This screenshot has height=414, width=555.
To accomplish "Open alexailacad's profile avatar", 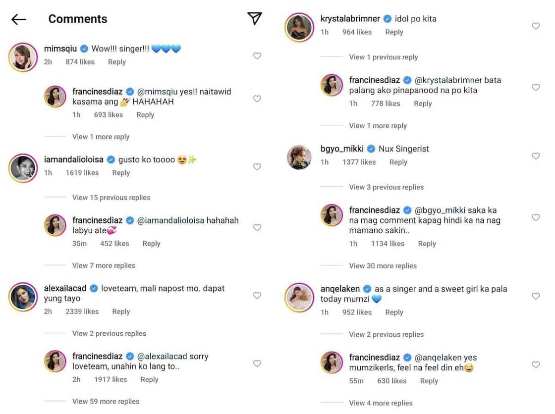I will 23,297.
